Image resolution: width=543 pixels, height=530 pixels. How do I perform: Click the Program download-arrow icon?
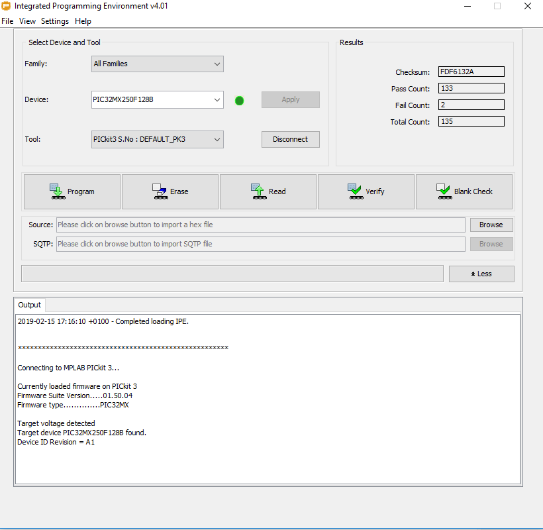pos(58,191)
